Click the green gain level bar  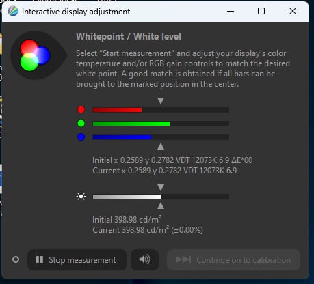161,124
